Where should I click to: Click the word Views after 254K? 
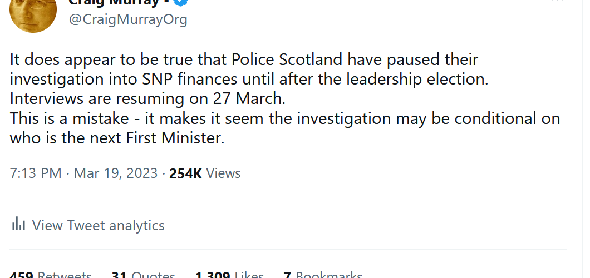[223, 173]
